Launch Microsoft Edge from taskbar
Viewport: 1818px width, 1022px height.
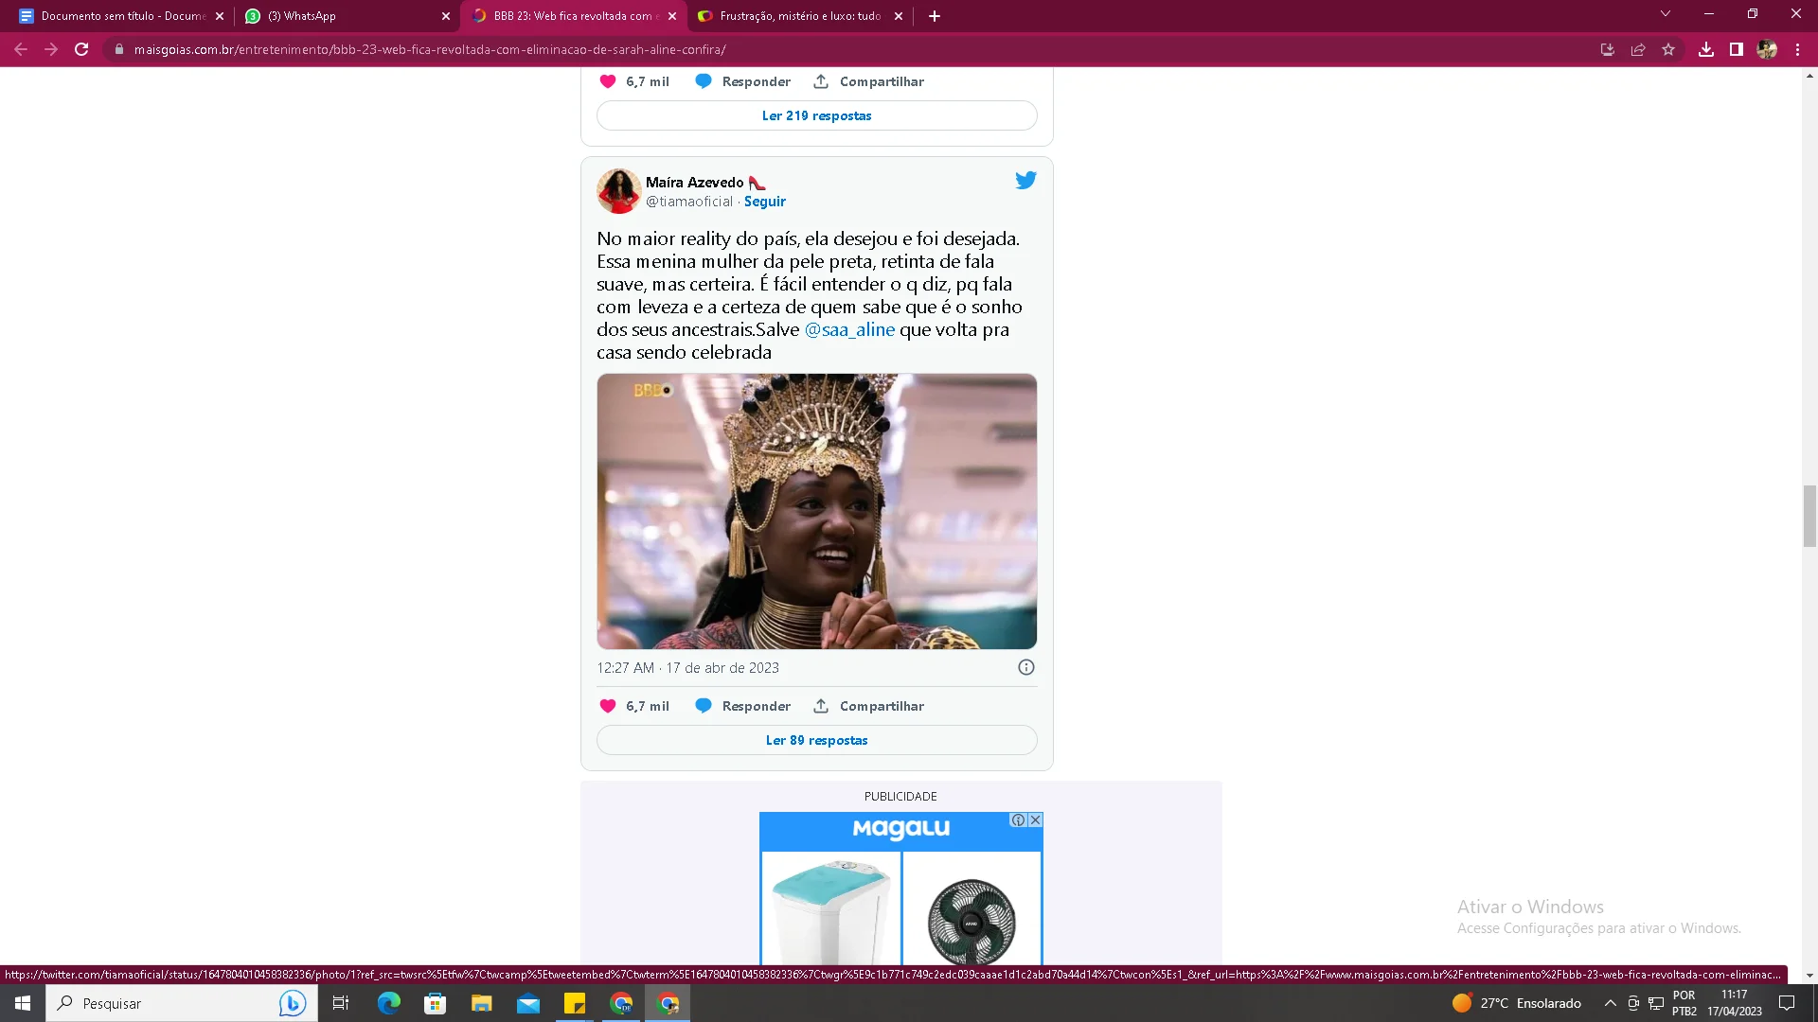(x=388, y=1003)
